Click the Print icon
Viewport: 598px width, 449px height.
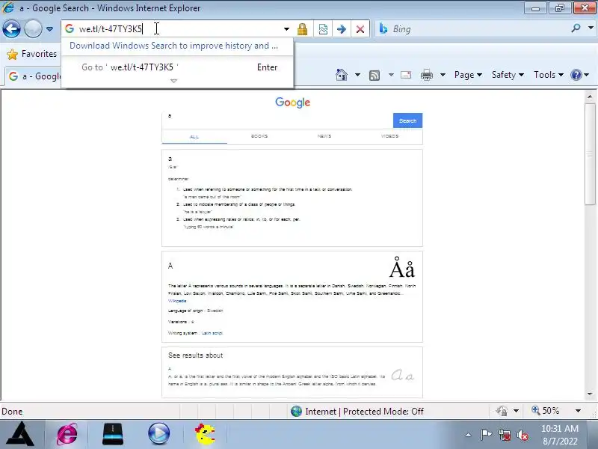point(427,75)
